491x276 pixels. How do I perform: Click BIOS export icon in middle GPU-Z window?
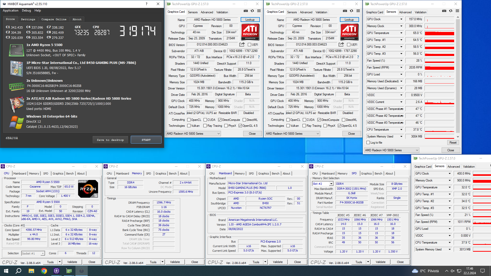tap(341, 44)
